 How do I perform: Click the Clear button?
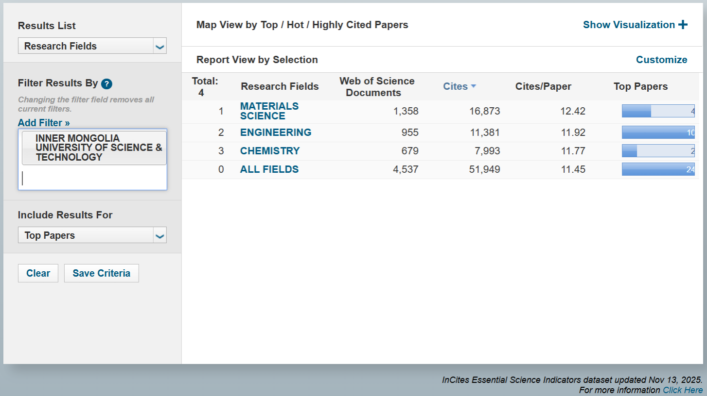coord(38,273)
